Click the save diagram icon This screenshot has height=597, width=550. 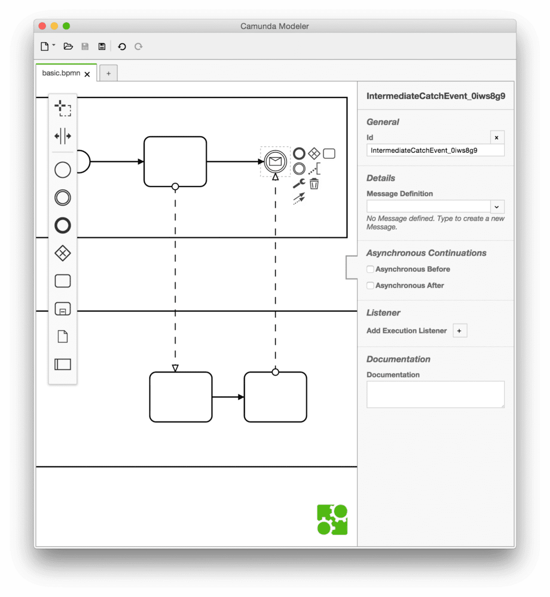click(85, 46)
